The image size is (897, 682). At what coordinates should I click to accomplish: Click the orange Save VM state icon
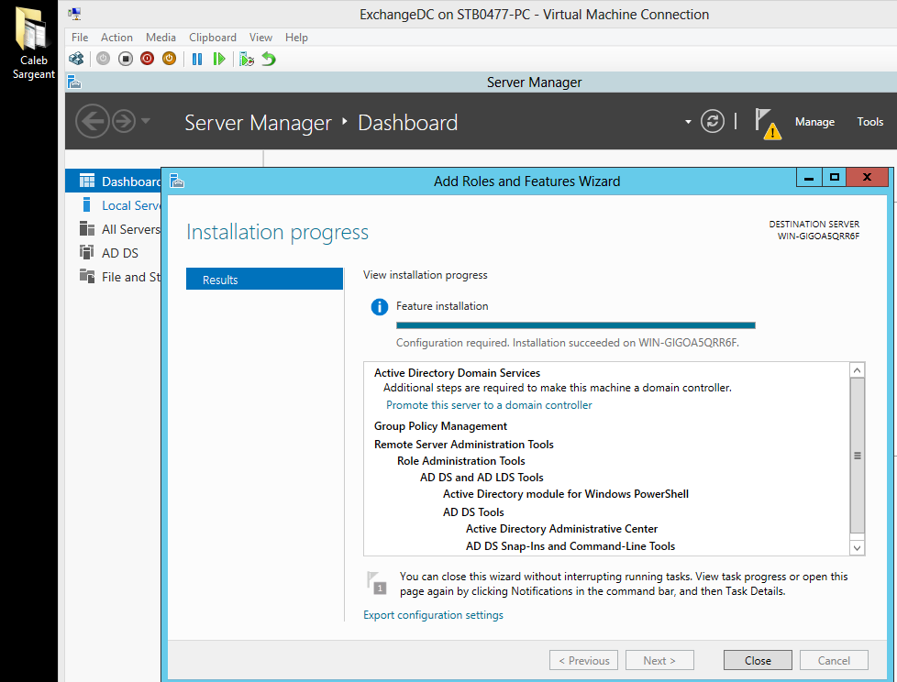(x=170, y=59)
